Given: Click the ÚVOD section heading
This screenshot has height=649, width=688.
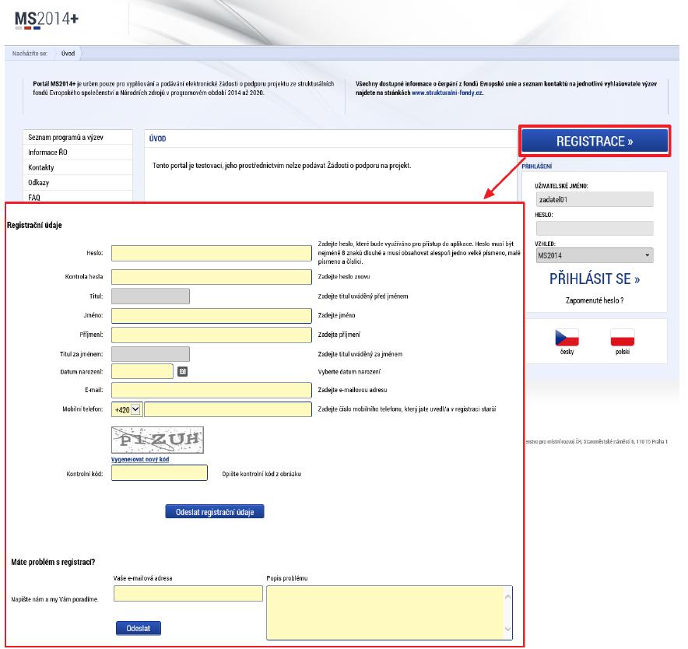Looking at the screenshot, I should (x=157, y=139).
